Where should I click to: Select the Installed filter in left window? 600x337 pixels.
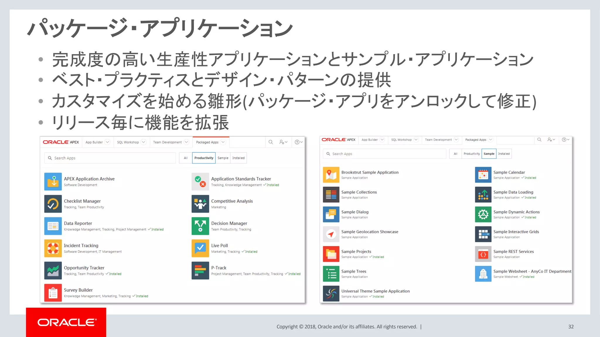238,158
